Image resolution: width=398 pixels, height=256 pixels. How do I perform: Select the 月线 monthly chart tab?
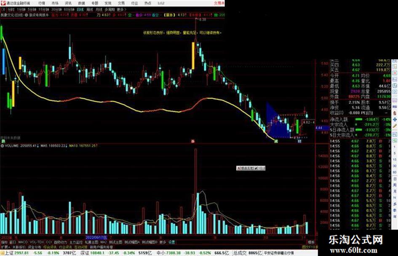coord(99,10)
